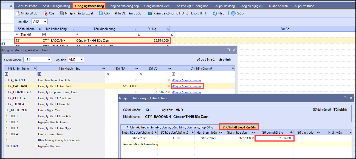This screenshot has width=356, height=159.
Task: Click the Xóa delete icon
Action: click(x=46, y=13)
